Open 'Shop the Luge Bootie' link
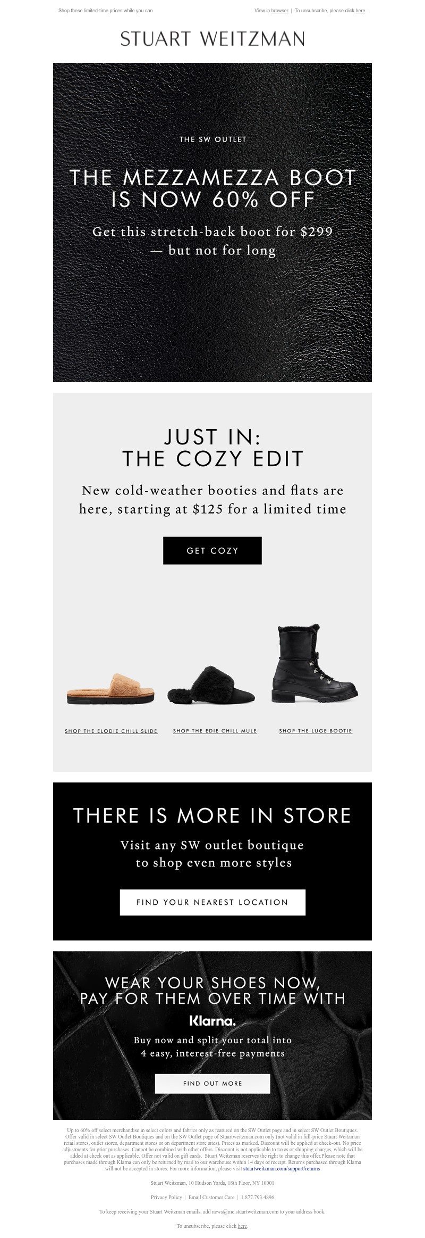The width and height of the screenshot is (425, 1238). click(x=316, y=731)
